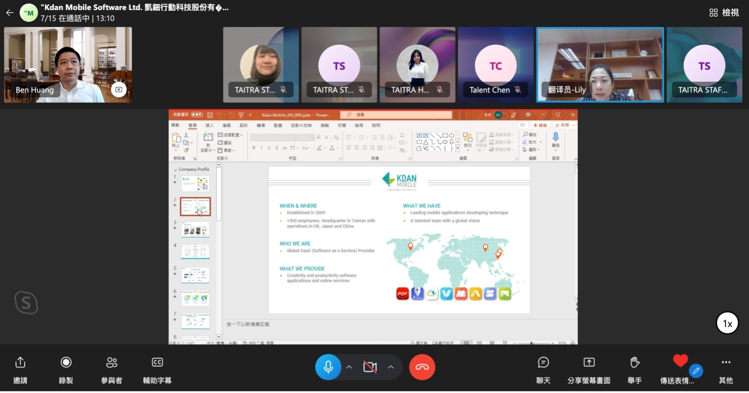Open the font name combo box
The height and width of the screenshot is (393, 749).
pos(274,138)
